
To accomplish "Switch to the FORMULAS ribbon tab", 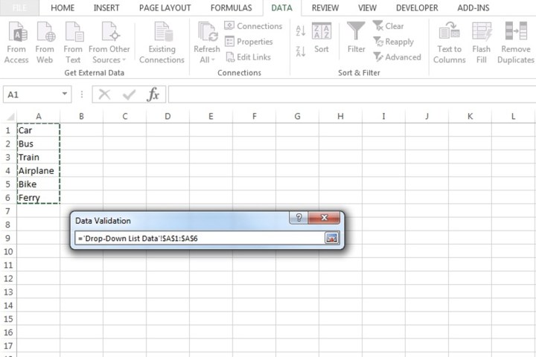I will 230,8.
